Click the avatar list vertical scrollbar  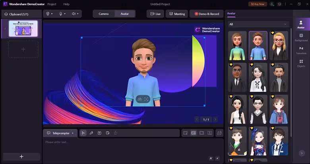click(291, 83)
